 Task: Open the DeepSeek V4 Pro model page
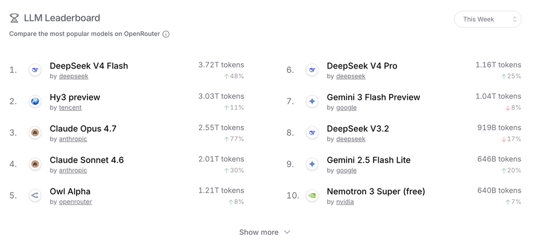pyautogui.click(x=362, y=66)
